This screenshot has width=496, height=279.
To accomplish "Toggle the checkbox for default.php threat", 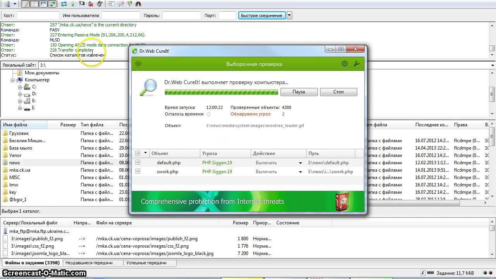I will pos(138,162).
